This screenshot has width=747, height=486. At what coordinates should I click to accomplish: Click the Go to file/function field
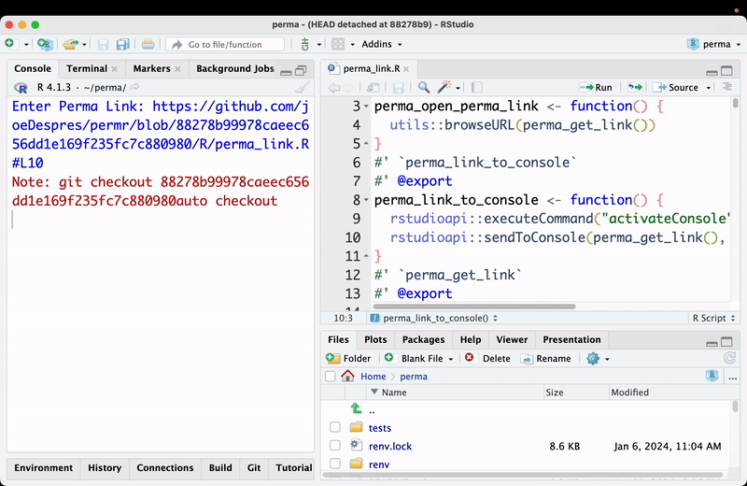tap(225, 44)
